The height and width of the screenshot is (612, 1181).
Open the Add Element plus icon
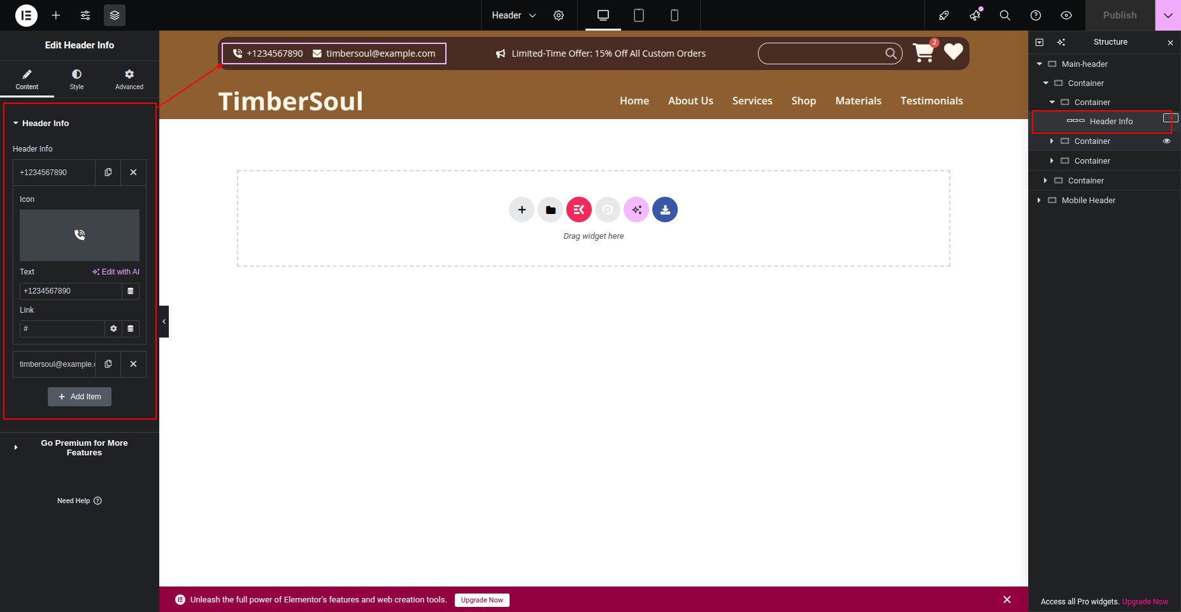click(x=56, y=15)
